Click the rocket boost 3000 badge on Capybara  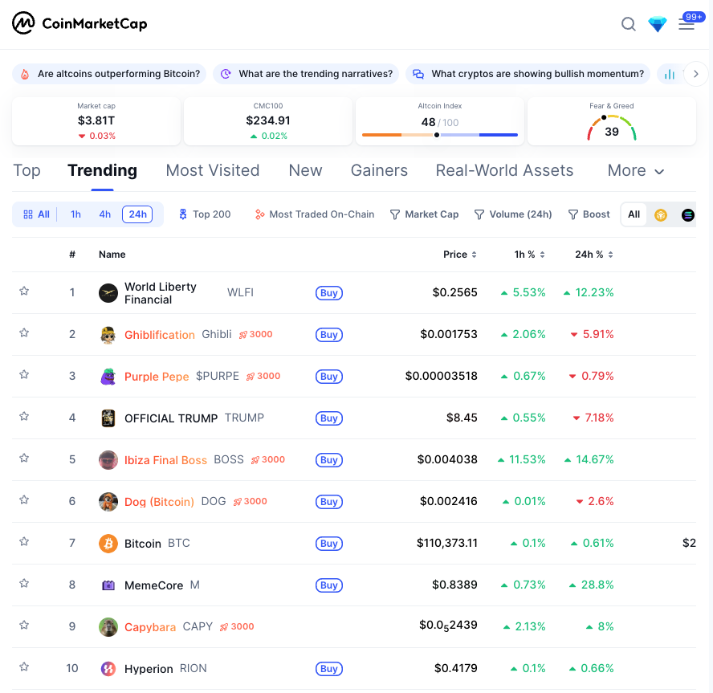237,626
